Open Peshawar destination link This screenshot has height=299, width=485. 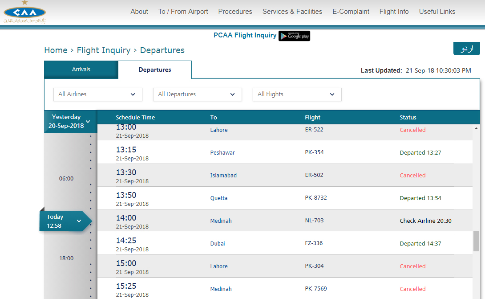pos(222,152)
